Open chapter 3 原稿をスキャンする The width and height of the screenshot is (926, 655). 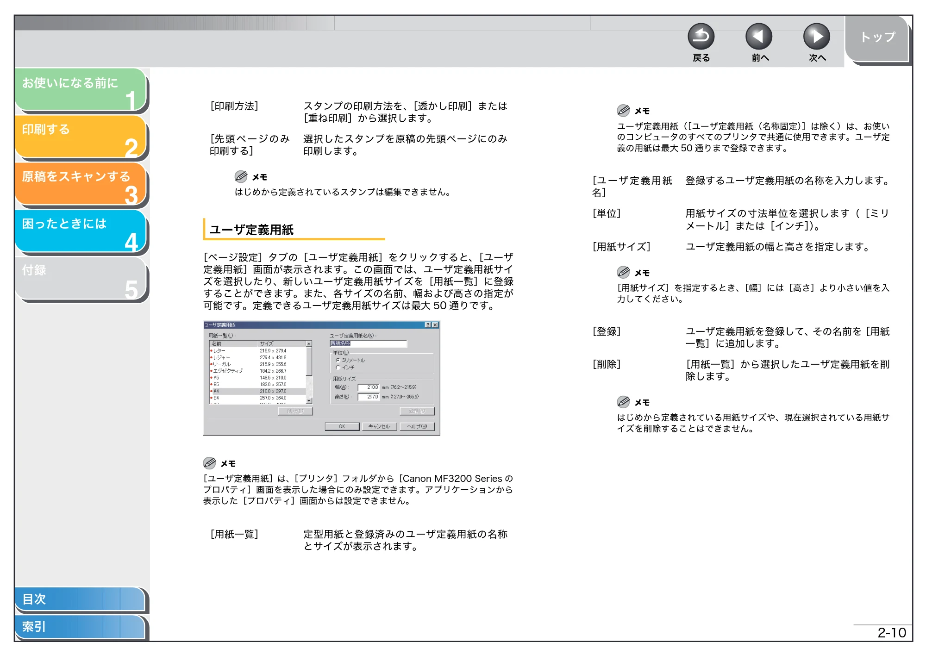pos(81,184)
